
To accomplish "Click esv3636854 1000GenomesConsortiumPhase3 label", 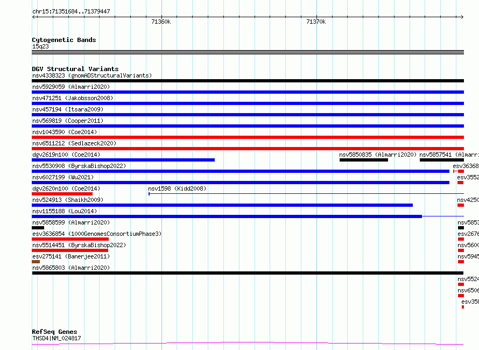I will click(97, 234).
